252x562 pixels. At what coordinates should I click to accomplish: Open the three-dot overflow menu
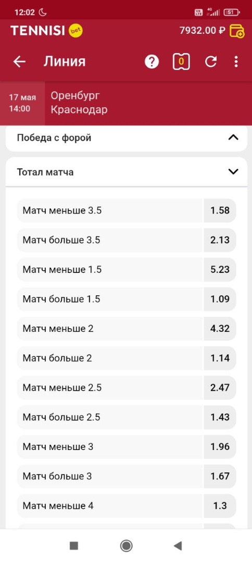tap(236, 62)
